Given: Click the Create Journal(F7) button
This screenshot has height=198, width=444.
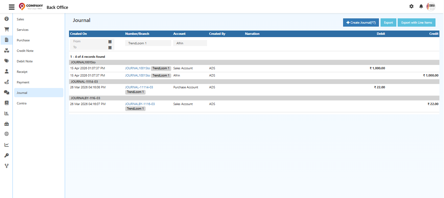Looking at the screenshot, I should click(x=361, y=22).
